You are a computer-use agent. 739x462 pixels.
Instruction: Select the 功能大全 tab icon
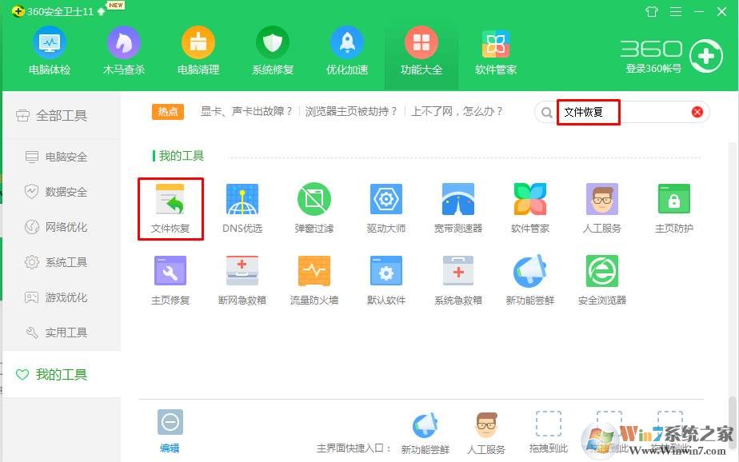(x=421, y=43)
